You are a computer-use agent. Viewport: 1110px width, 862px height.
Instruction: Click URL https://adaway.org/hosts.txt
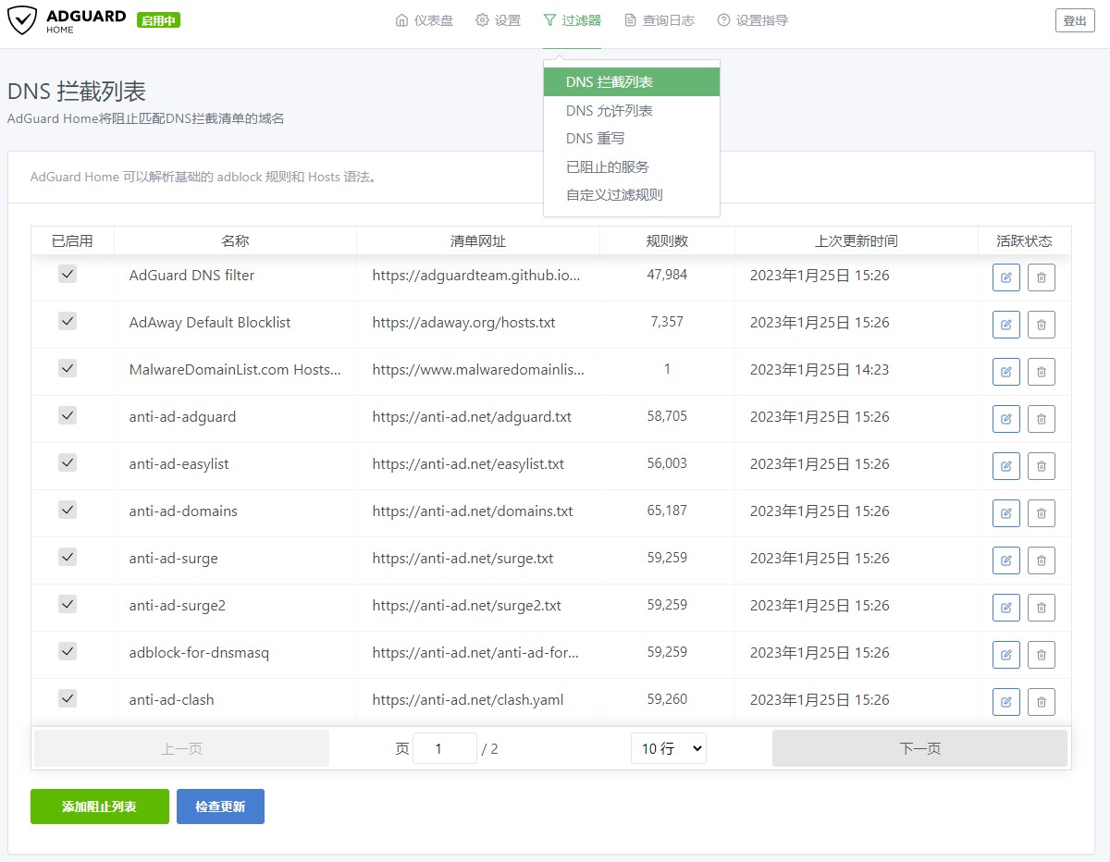point(464,323)
